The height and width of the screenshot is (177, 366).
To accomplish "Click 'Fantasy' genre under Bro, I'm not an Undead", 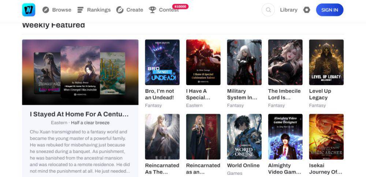I will click(x=153, y=105).
